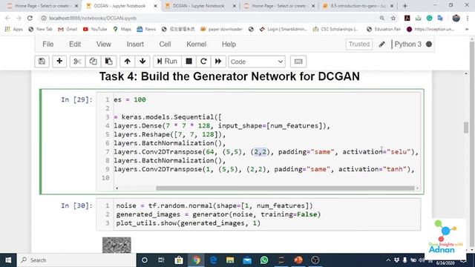The image size is (475, 267).
Task: Save the notebook with the floppy disk icon
Action: pyautogui.click(x=42, y=62)
